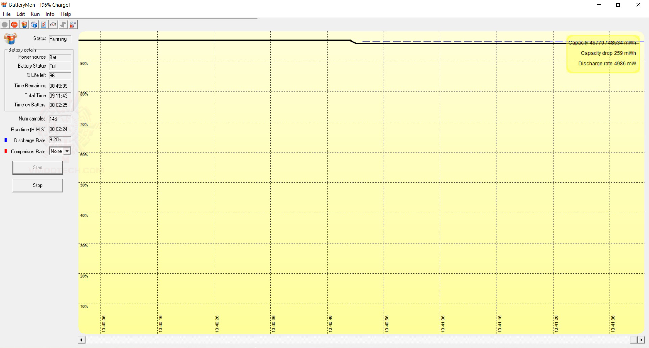The width and height of the screenshot is (649, 348).
Task: Click the chart scroll left arrow
Action: tap(82, 340)
